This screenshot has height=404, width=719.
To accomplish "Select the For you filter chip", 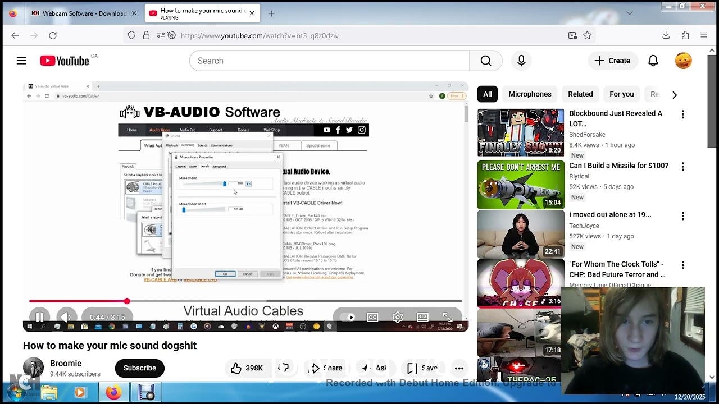I will pos(622,94).
